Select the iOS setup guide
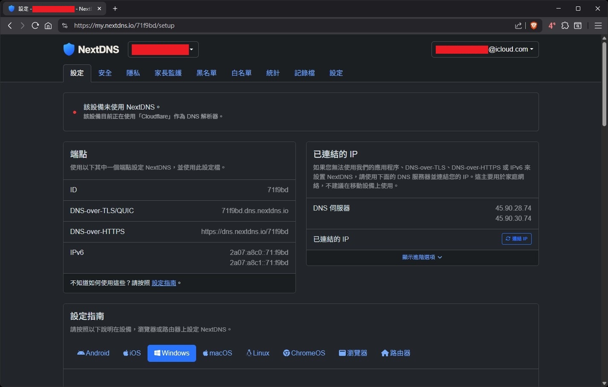This screenshot has height=387, width=608. tap(132, 353)
